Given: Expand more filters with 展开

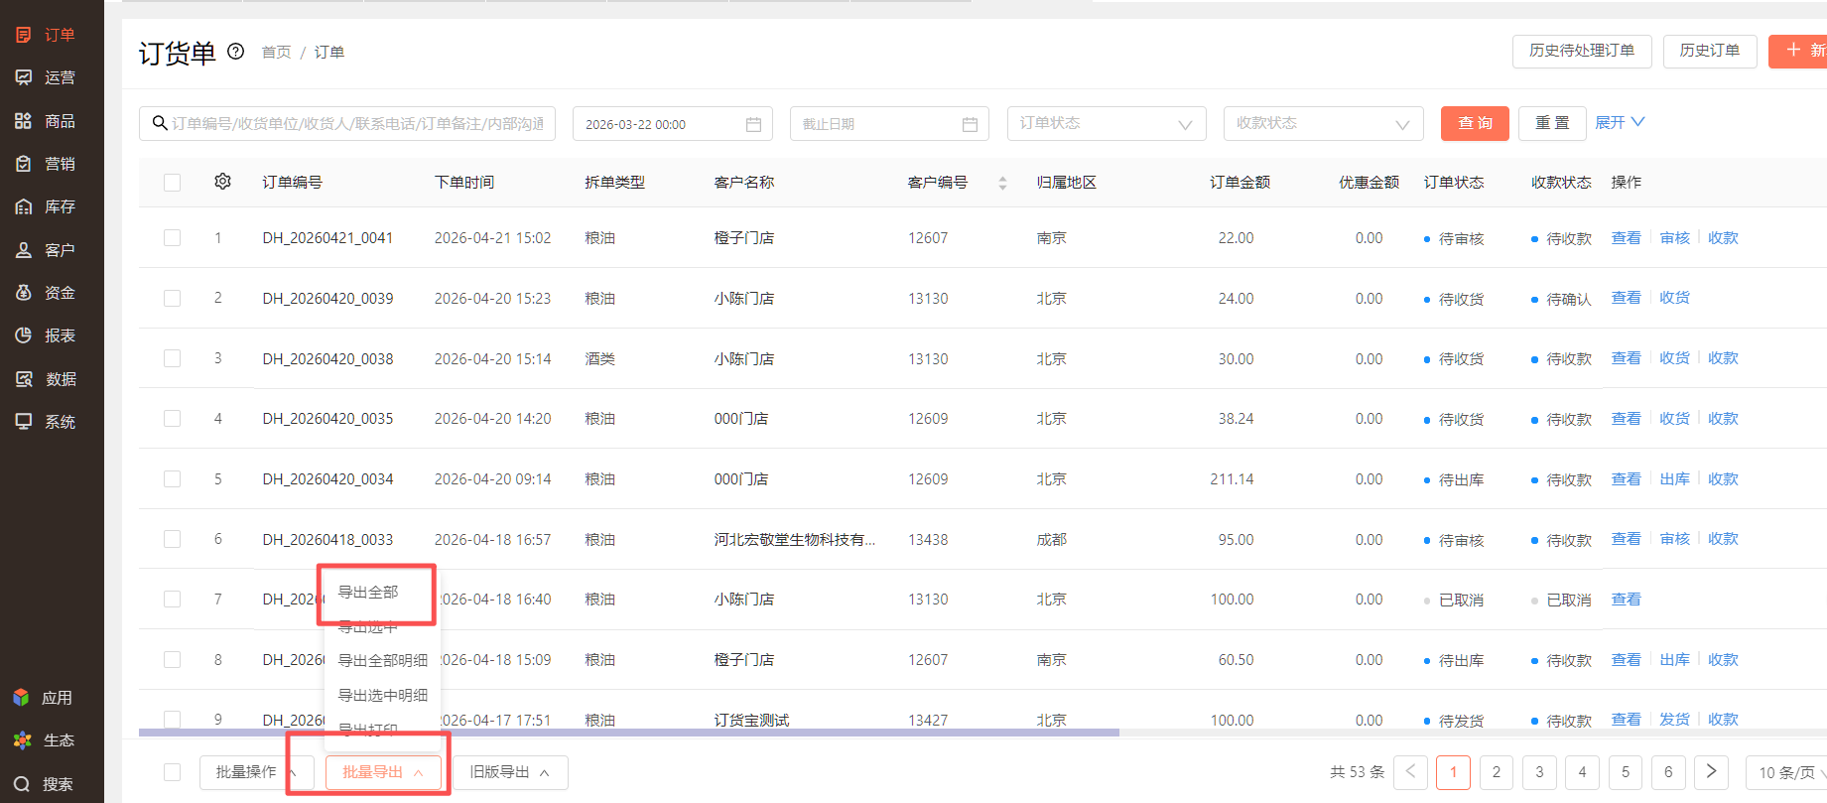Looking at the screenshot, I should coord(1620,122).
